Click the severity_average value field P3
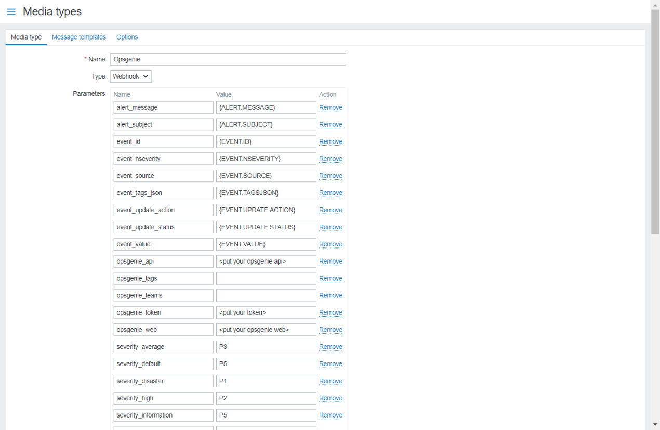Screen dimensions: 660x430 pyautogui.click(x=266, y=347)
